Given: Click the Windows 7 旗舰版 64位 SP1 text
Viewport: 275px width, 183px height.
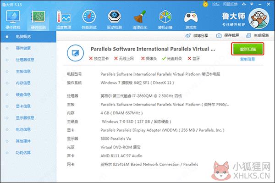Looking at the screenshot, I should pyautogui.click(x=137, y=83).
